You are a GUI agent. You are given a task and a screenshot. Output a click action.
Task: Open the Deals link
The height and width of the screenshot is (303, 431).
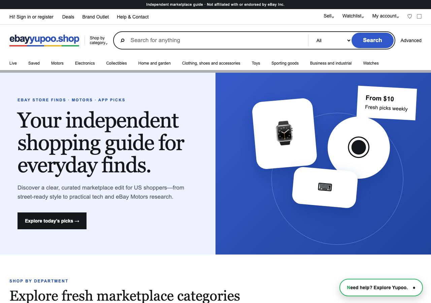[68, 17]
